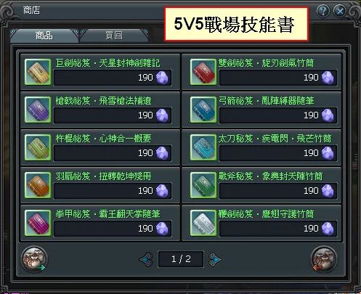The image size is (361, 294).
Task: Switch to the 買回 tab
Action: pyautogui.click(x=114, y=36)
